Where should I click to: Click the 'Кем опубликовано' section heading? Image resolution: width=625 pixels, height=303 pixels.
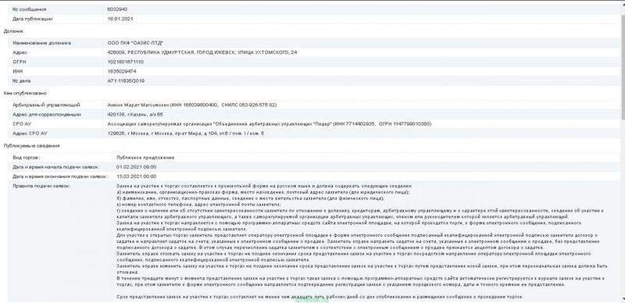pyautogui.click(x=25, y=93)
